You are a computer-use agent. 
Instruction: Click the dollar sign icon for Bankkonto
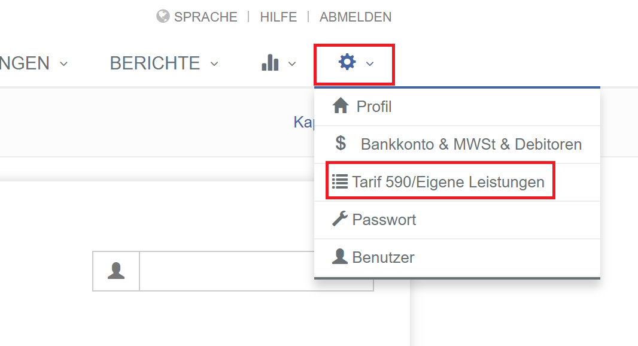click(x=341, y=144)
